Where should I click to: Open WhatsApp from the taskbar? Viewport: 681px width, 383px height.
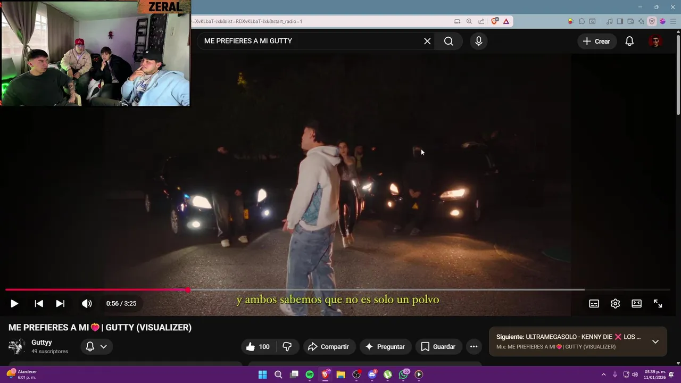coord(404,374)
